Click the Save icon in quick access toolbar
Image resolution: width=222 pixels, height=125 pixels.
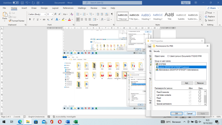[x=22, y=3]
